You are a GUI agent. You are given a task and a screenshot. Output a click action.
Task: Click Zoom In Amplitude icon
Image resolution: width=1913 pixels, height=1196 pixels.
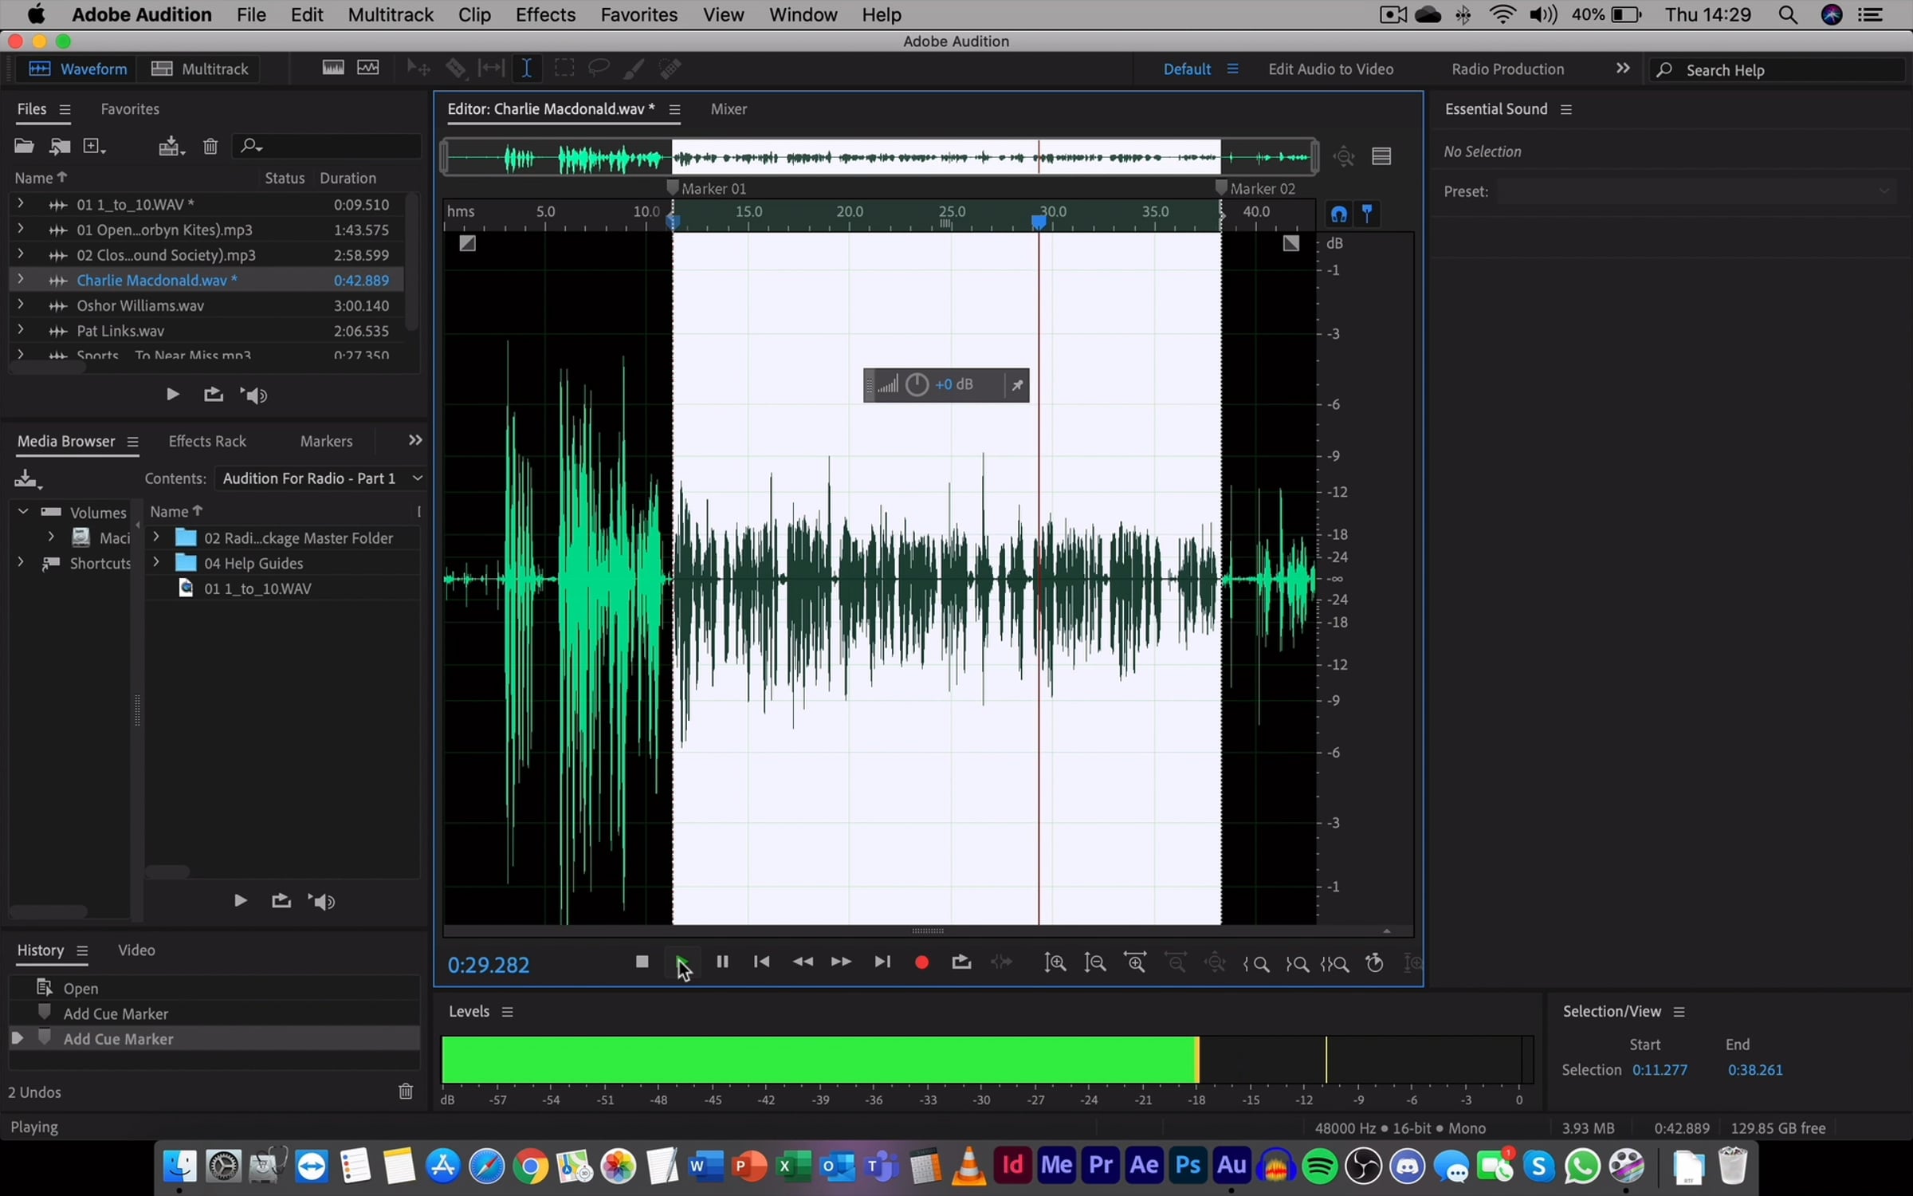[1055, 962]
